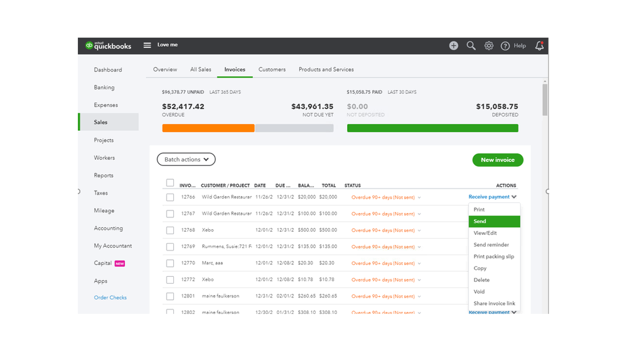Open Workers in the sidebar

[x=104, y=158]
